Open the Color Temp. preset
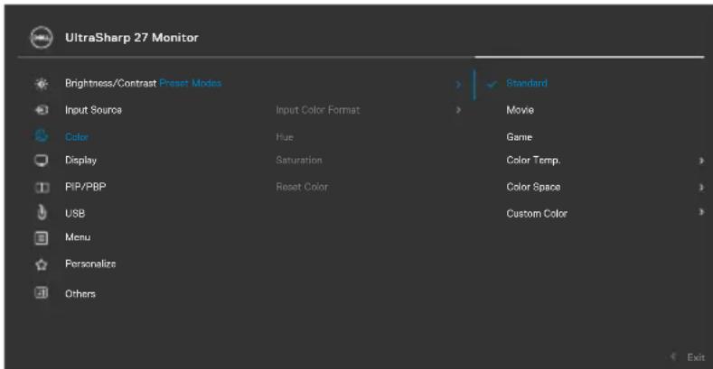 click(533, 161)
